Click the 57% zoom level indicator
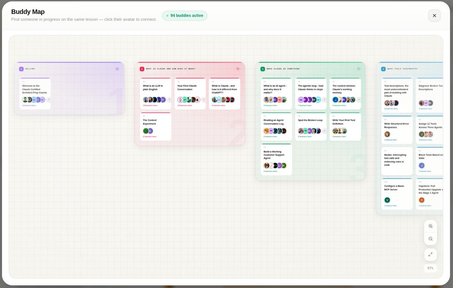Image resolution: width=453 pixels, height=288 pixels. (430, 268)
